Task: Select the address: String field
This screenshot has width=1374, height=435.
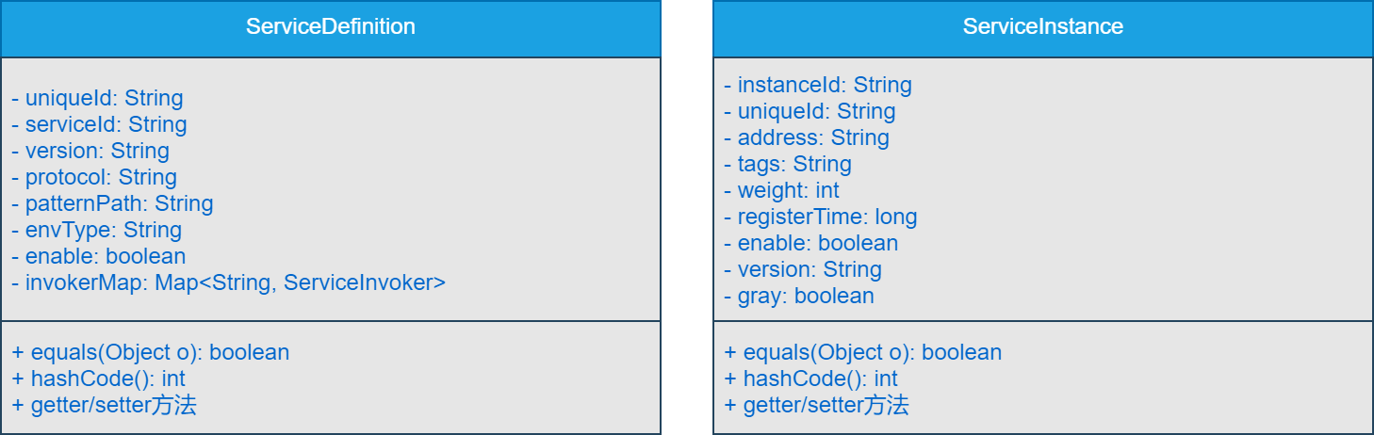Action: [x=807, y=137]
